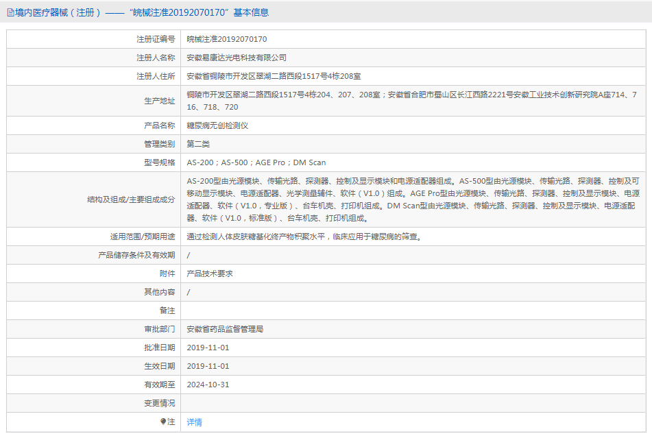
Task: Click model specification AS-200；AS-500；AGE Pro；DM Scan
Action: (x=256, y=162)
